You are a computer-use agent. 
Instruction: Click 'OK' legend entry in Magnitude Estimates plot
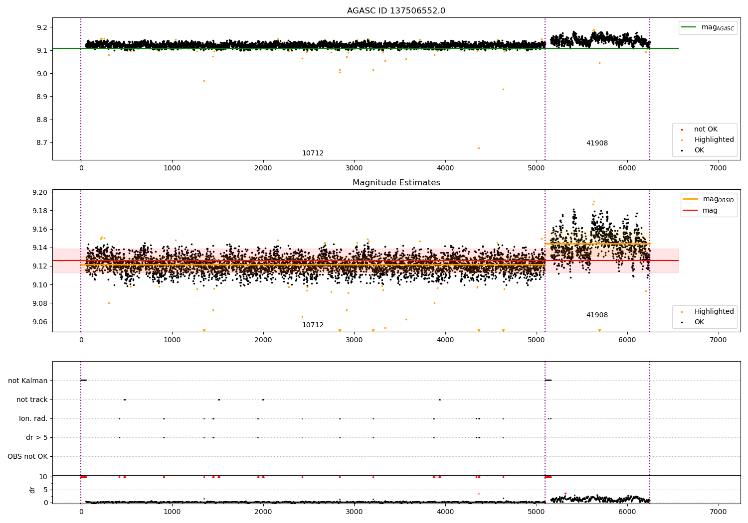click(x=699, y=322)
